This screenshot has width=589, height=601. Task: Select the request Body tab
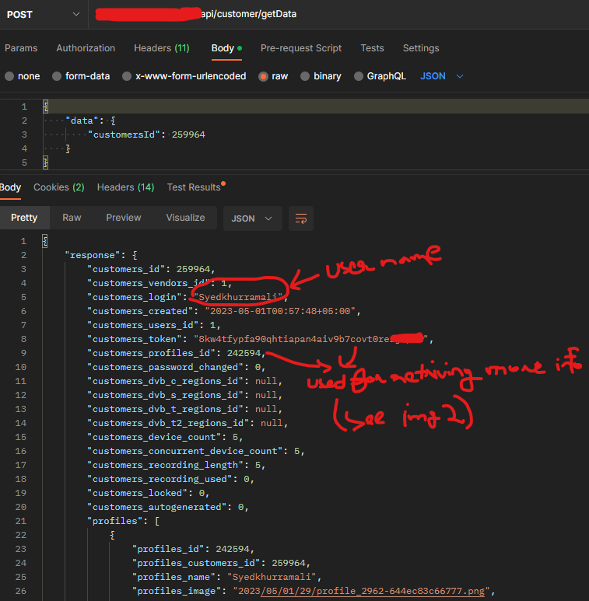(226, 48)
